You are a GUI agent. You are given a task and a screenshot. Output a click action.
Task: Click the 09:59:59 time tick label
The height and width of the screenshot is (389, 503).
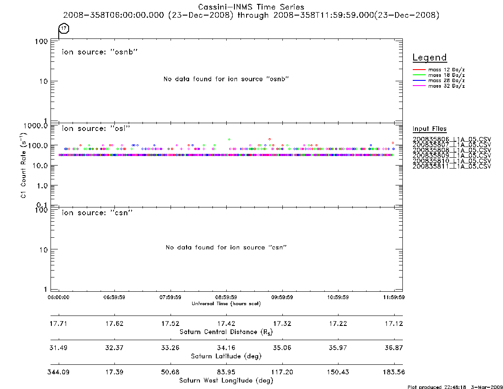pos(282,297)
